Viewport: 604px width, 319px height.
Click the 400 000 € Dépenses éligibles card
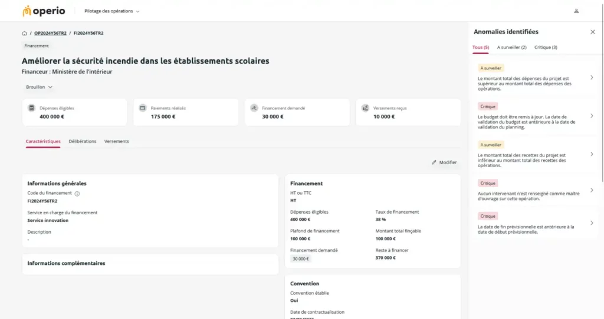coord(74,112)
